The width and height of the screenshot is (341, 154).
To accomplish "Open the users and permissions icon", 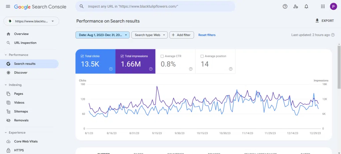I will [x=295, y=6].
